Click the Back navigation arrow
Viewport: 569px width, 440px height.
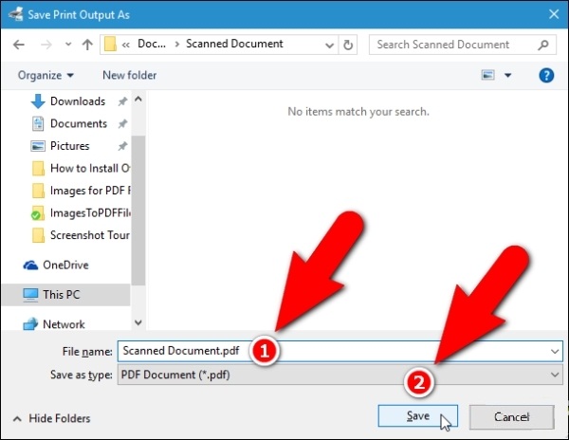(20, 45)
